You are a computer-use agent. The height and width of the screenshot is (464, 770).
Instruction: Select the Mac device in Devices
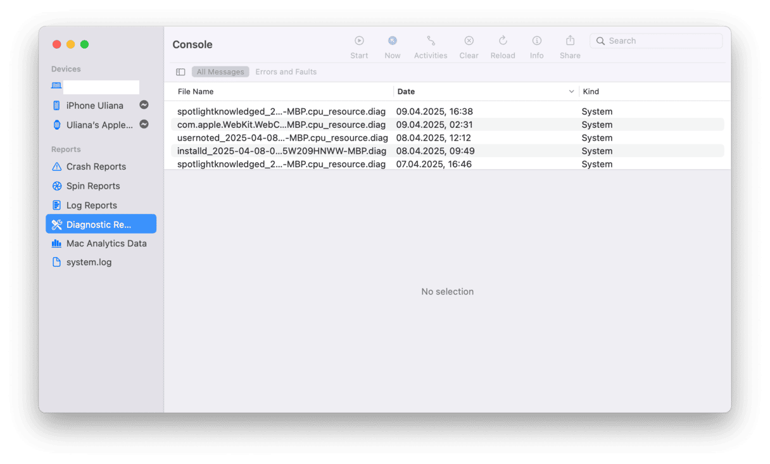(101, 87)
